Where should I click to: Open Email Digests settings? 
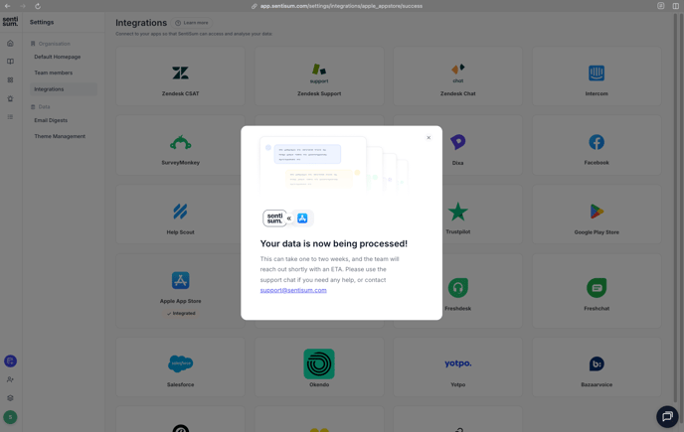pos(51,120)
